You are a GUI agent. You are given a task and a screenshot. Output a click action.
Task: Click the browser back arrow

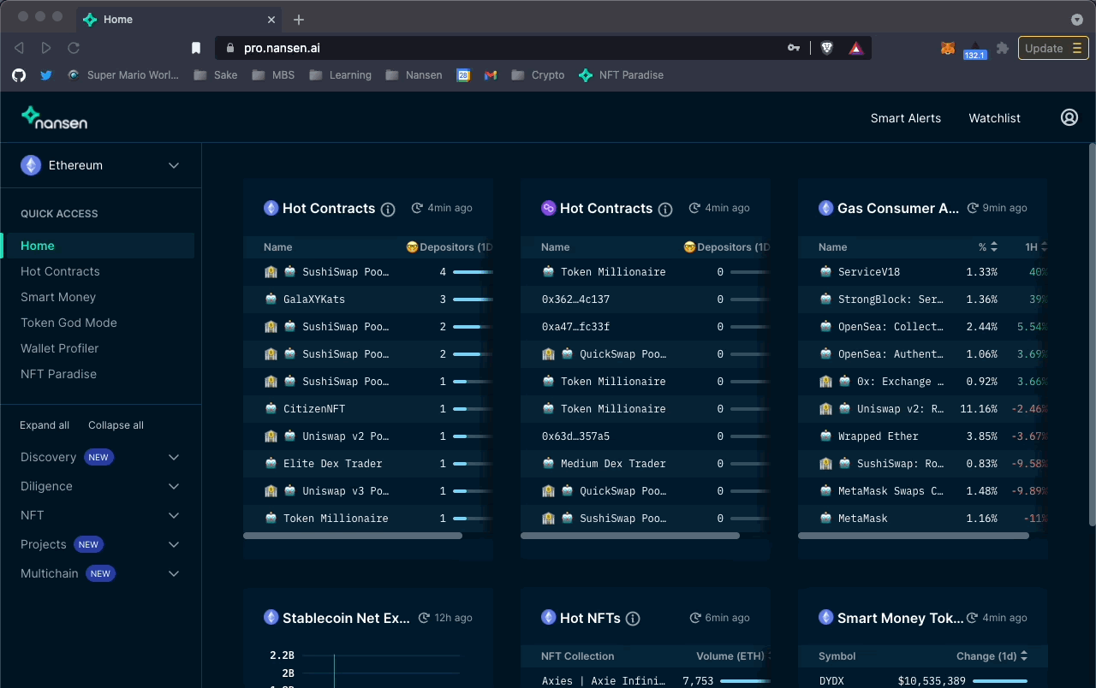19,48
